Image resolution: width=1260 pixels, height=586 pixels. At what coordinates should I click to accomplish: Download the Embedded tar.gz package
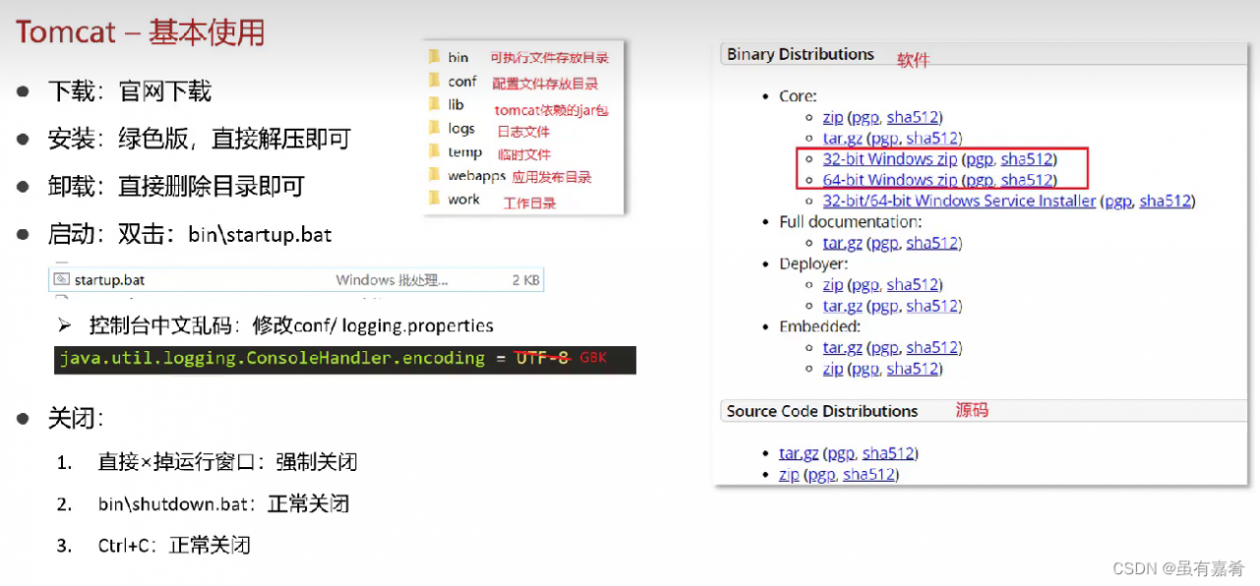click(x=843, y=347)
